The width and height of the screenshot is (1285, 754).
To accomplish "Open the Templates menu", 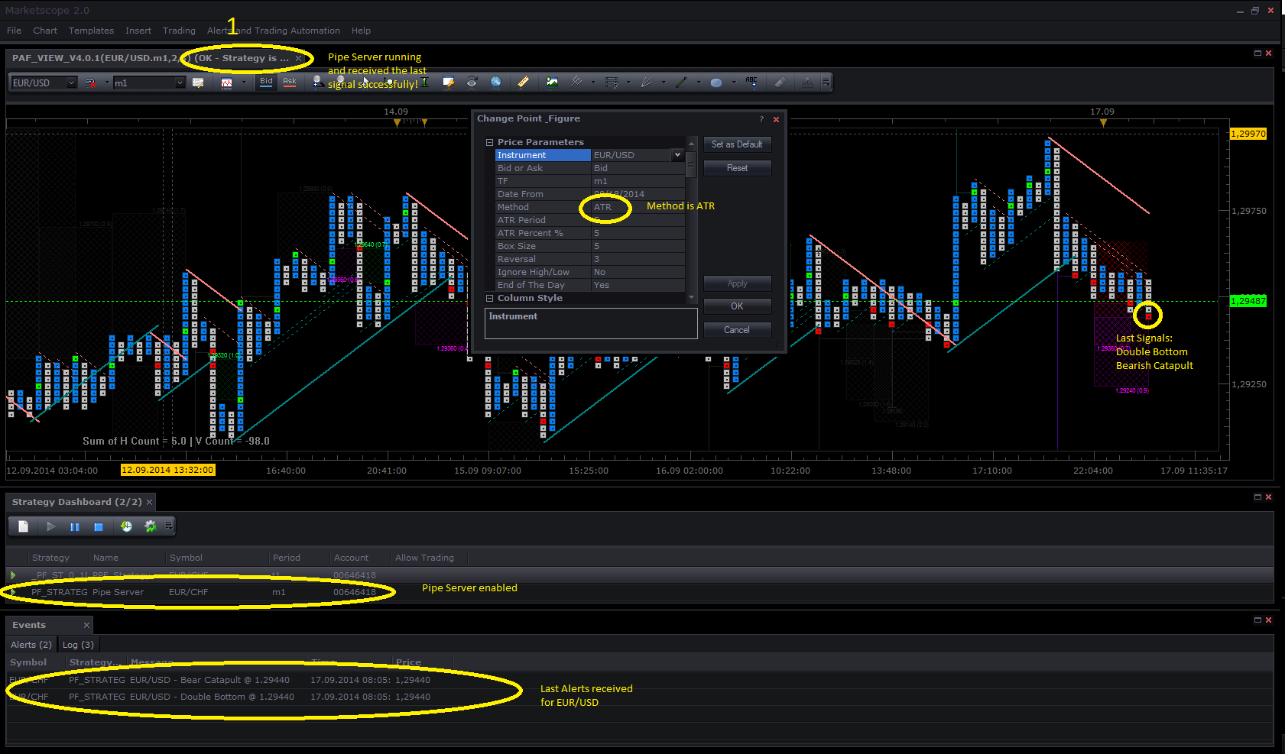I will [91, 31].
